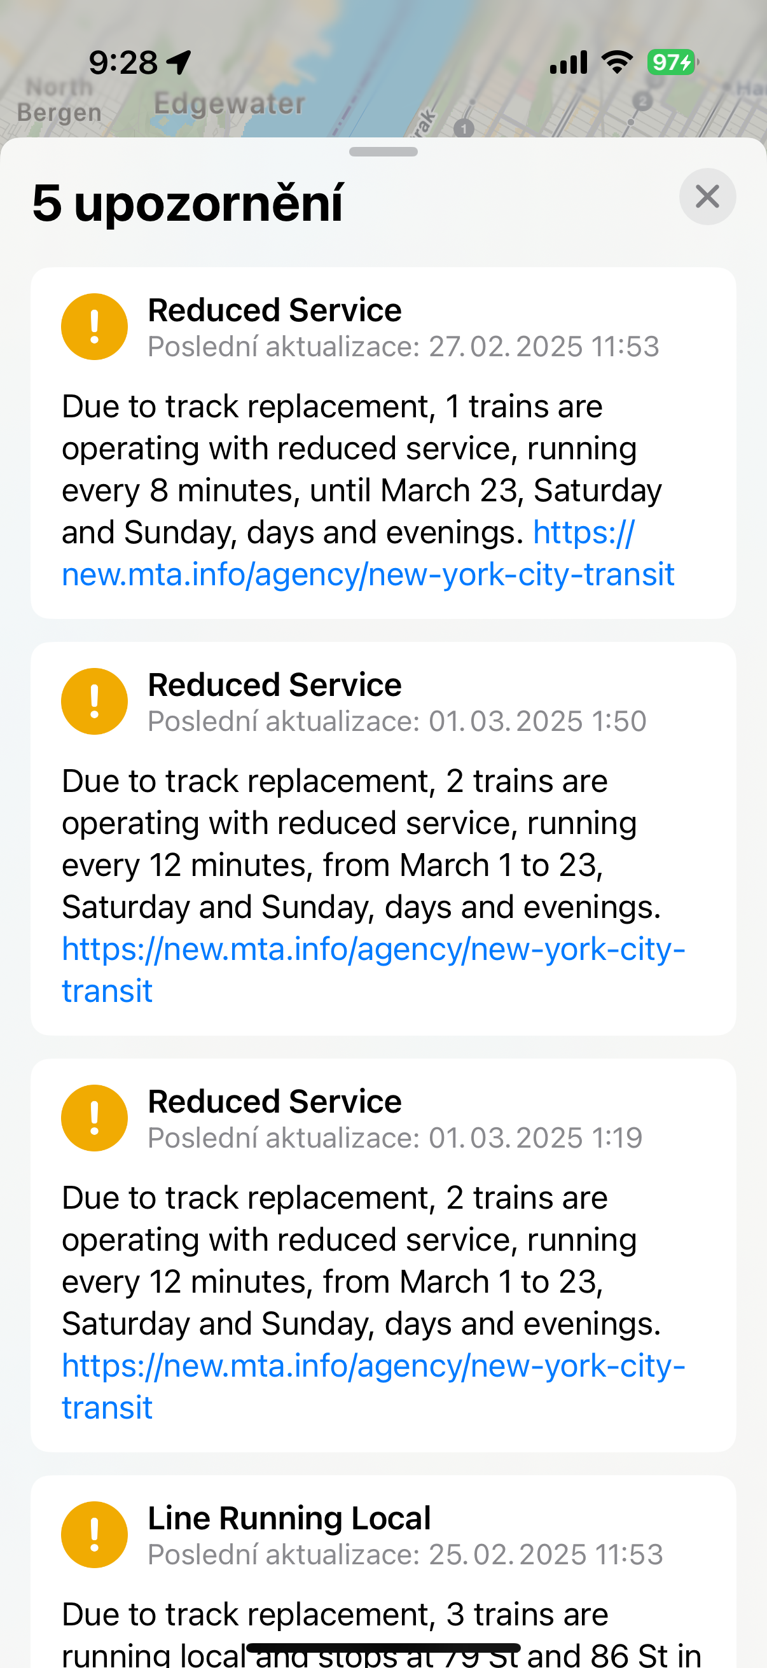This screenshot has width=767, height=1668.
Task: Tap the Line Running Local alert title
Action: coord(289,1518)
